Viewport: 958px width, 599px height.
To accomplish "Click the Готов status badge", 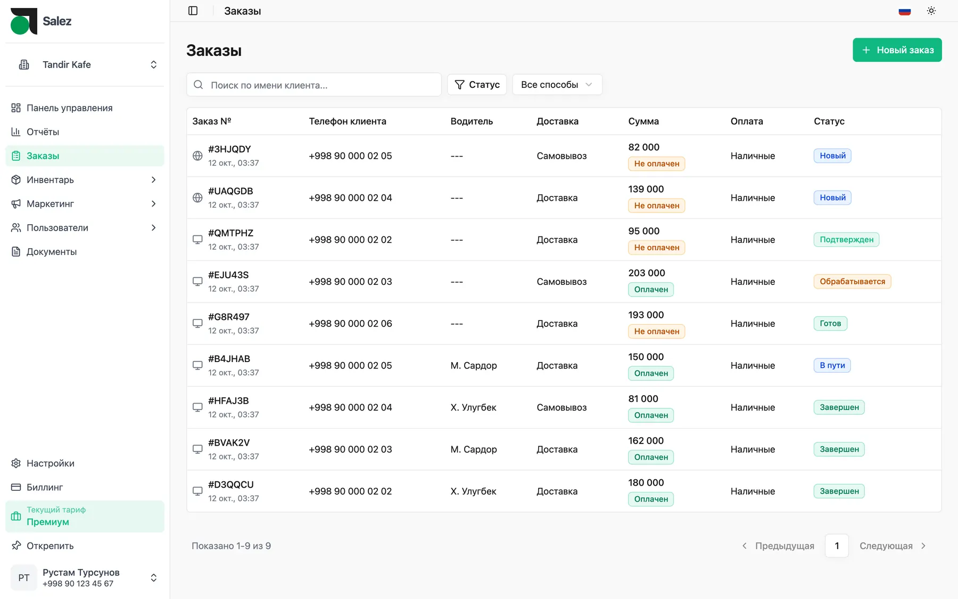I will 830,324.
